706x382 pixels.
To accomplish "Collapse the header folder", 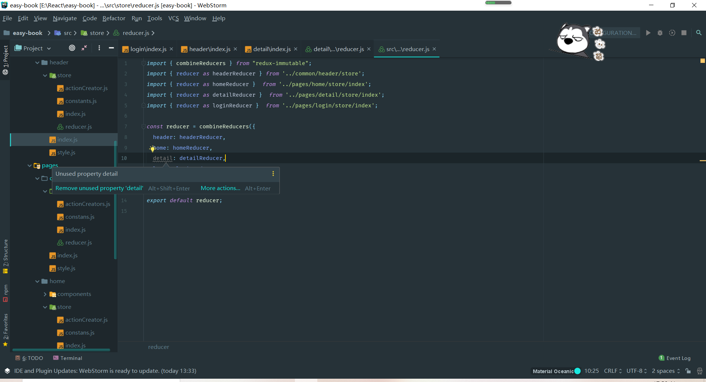I will click(x=37, y=63).
